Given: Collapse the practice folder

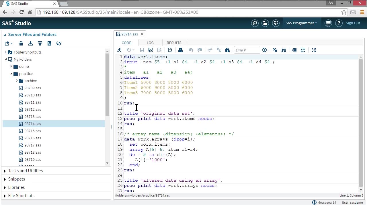Looking at the screenshot, I should click(11, 74).
